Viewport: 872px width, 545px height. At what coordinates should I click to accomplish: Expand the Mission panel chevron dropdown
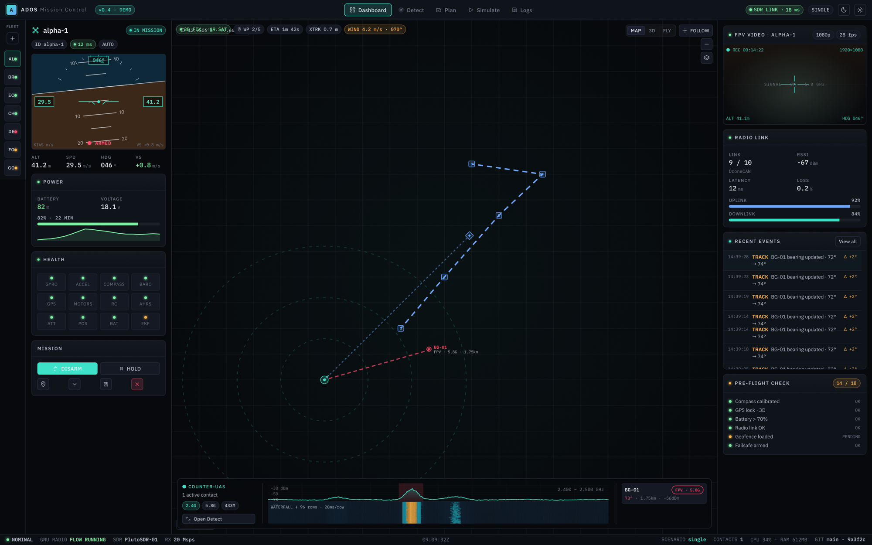(75, 384)
